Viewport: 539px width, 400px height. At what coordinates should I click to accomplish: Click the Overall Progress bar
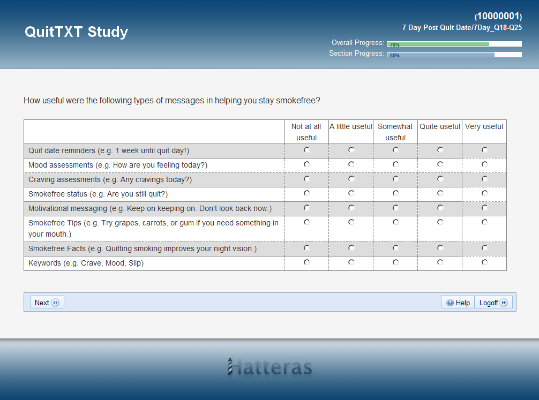454,44
